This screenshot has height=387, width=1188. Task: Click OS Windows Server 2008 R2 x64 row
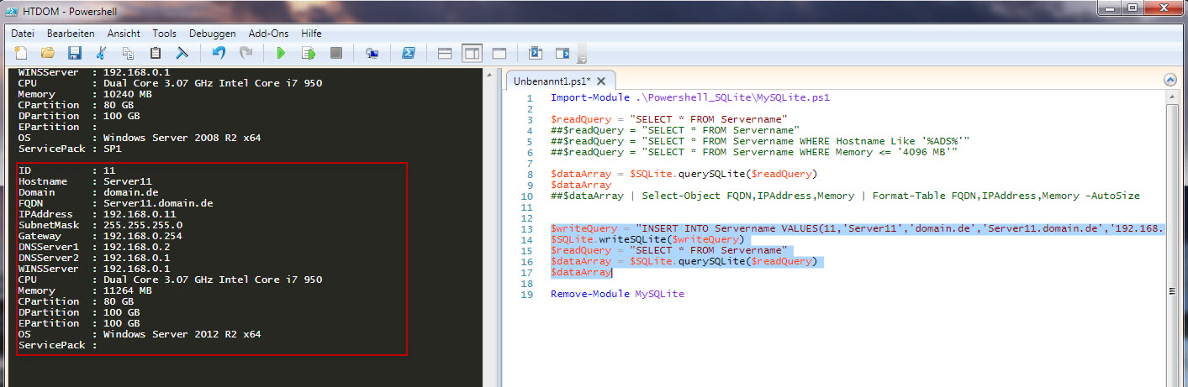tap(140, 138)
